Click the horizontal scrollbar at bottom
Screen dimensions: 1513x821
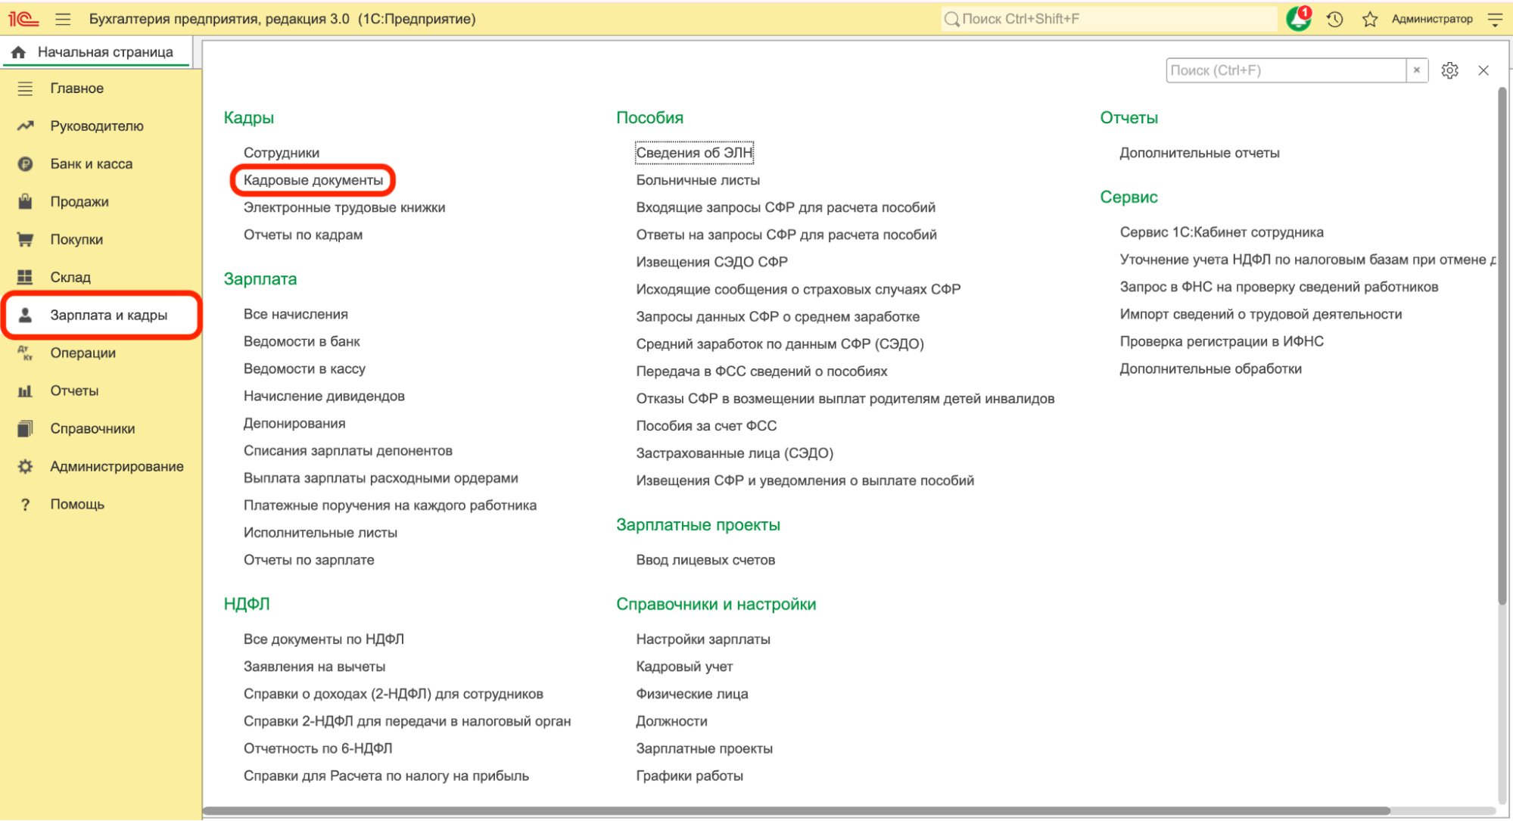point(795,810)
